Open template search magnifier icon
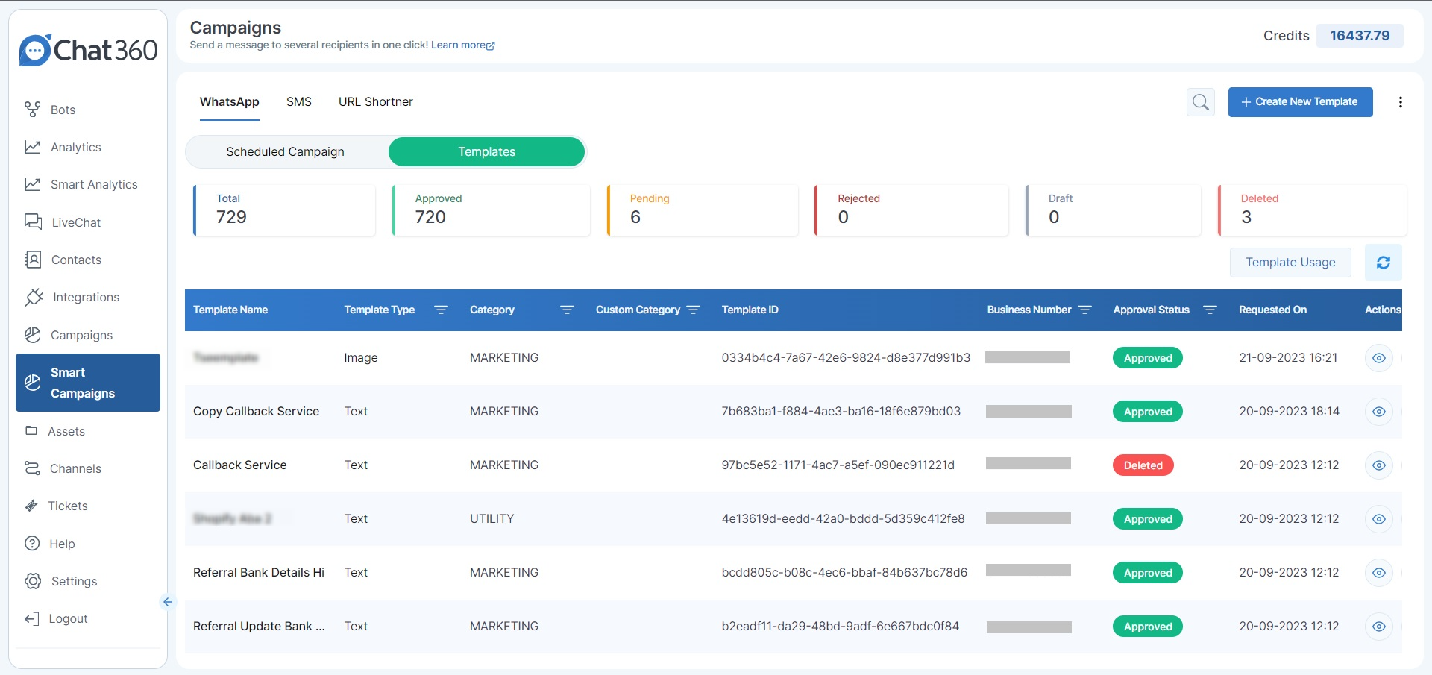Screen dimensions: 1432x675 1201,102
